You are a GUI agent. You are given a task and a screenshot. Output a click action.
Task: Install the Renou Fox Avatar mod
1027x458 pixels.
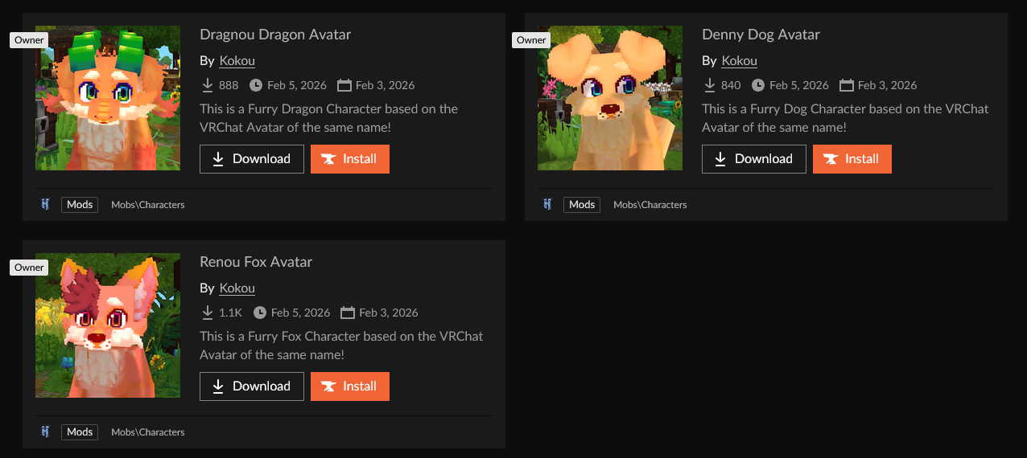pos(350,386)
